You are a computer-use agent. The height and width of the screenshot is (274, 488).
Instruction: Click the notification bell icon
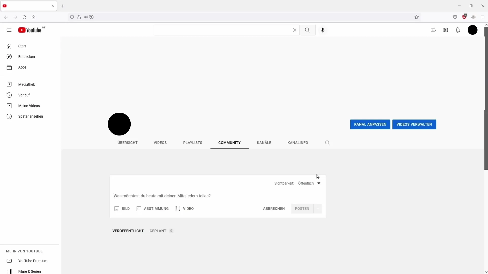458,30
